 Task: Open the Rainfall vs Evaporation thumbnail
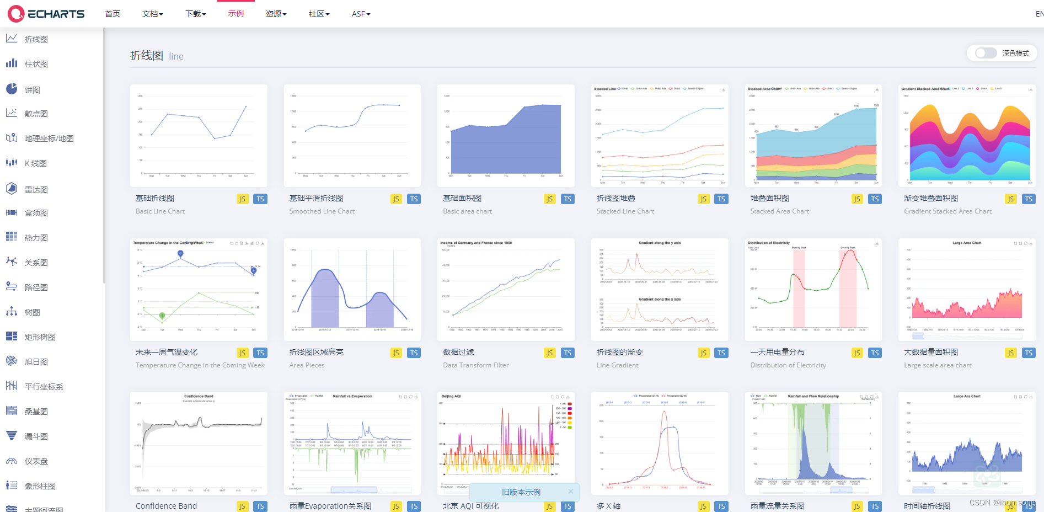point(352,443)
